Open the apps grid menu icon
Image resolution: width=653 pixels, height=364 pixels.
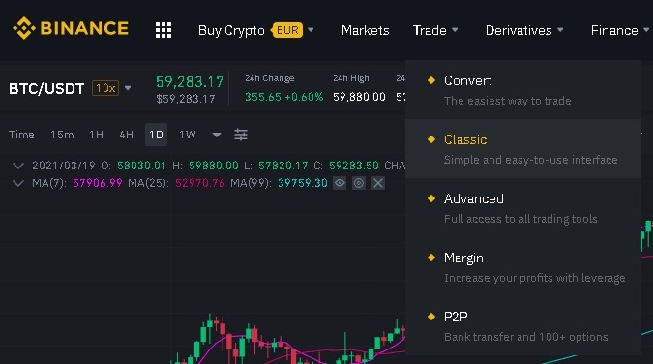click(x=163, y=30)
